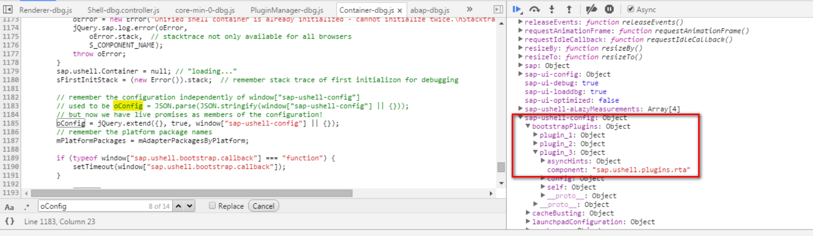Screen dimensions: 813x236
Task: Switch to Shell-dbg.controller.js tab
Action: click(123, 10)
